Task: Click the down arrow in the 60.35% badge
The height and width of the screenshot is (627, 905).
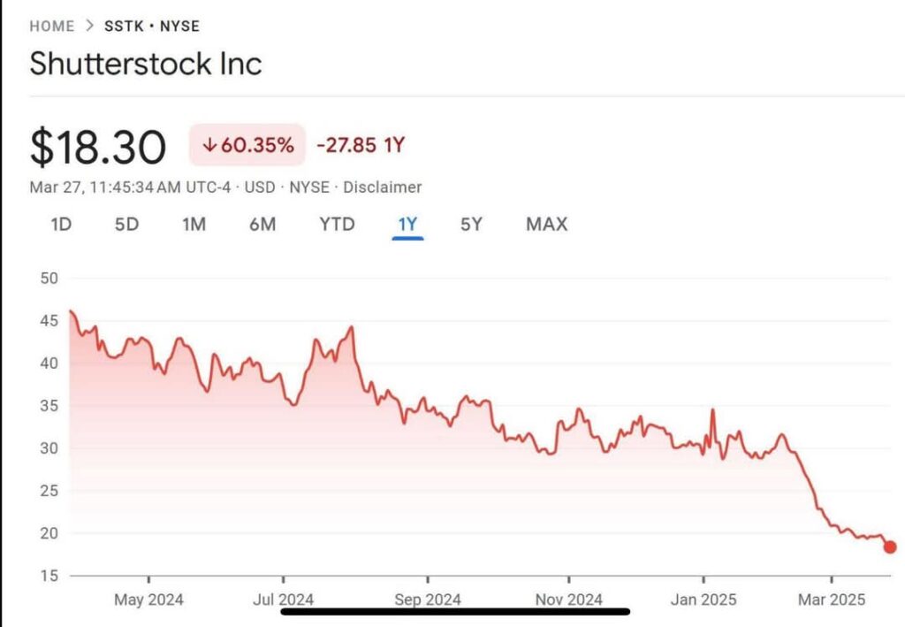Action: [x=209, y=146]
